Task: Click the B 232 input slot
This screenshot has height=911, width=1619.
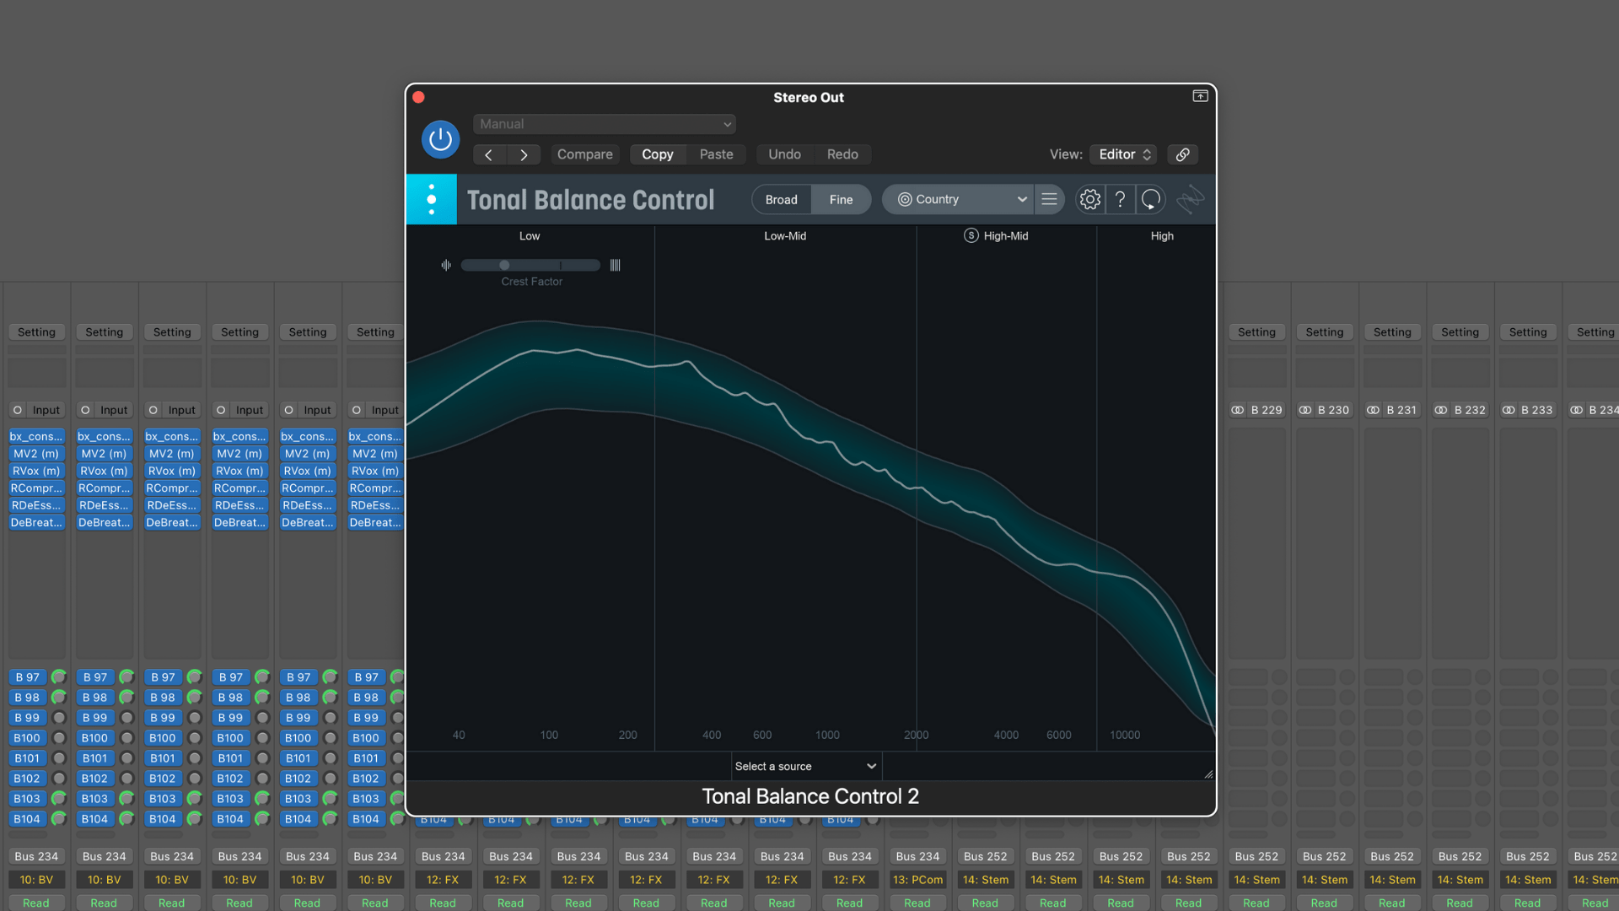Action: (x=1469, y=410)
